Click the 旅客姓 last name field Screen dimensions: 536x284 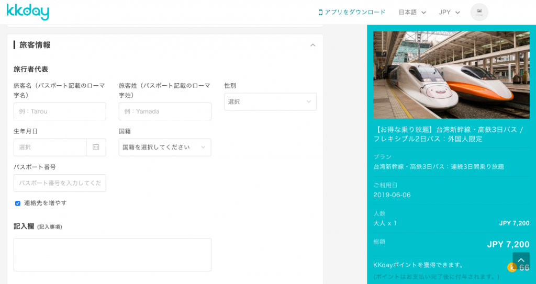[165, 111]
